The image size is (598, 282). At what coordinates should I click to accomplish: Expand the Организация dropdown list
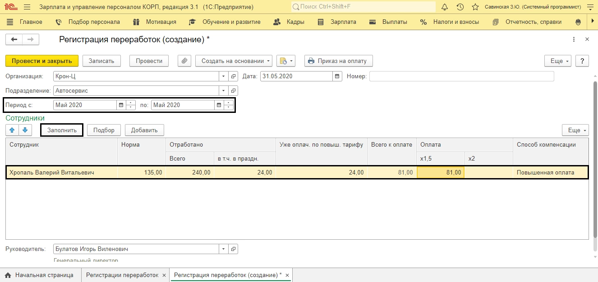(224, 76)
